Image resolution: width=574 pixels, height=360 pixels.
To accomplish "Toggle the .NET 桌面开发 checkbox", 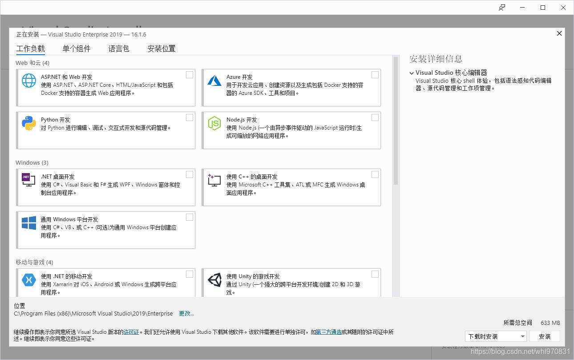I will coord(190,174).
